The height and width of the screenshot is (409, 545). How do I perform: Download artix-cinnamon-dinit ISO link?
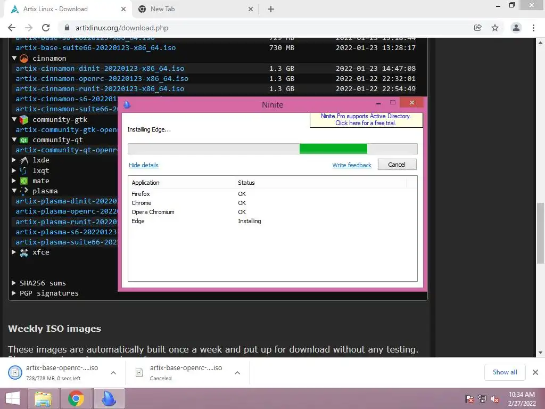(100, 69)
